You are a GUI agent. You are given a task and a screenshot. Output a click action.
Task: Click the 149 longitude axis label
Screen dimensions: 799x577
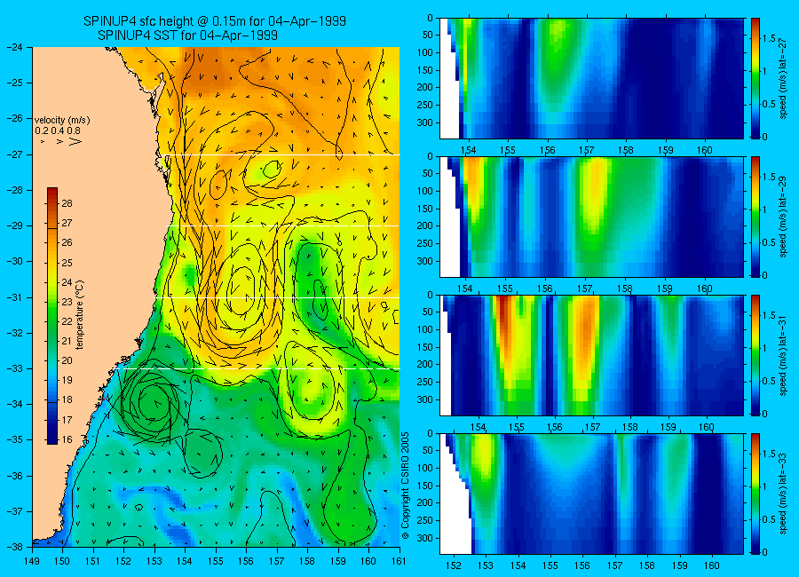[32, 561]
